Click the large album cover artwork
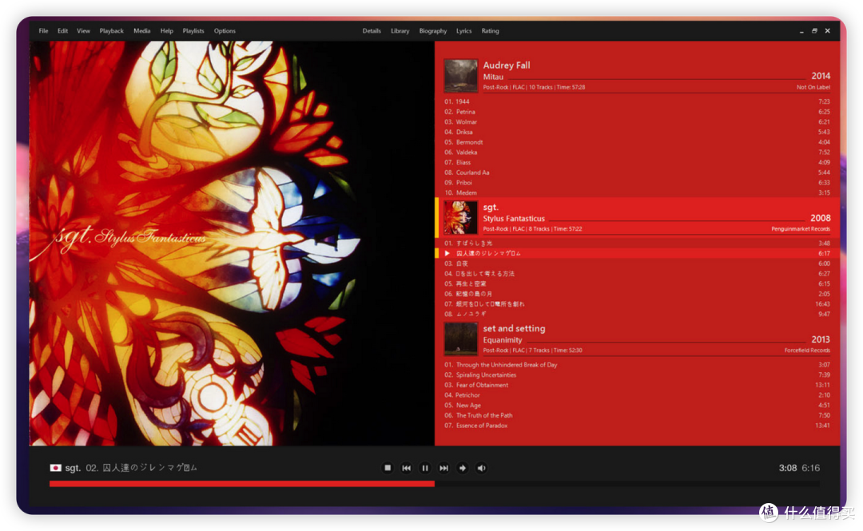Screen dimensions: 863x531 [232, 244]
